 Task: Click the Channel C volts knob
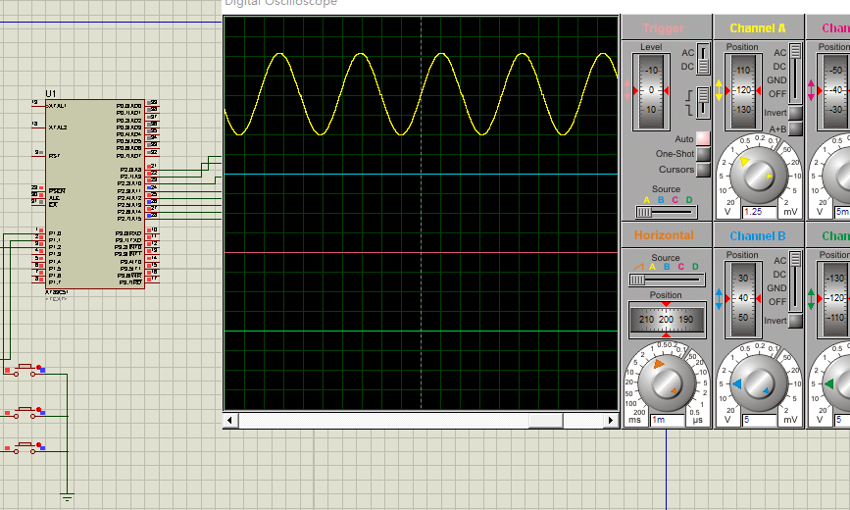[837, 175]
